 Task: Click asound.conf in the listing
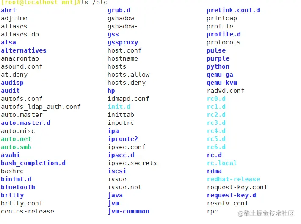point(22,66)
